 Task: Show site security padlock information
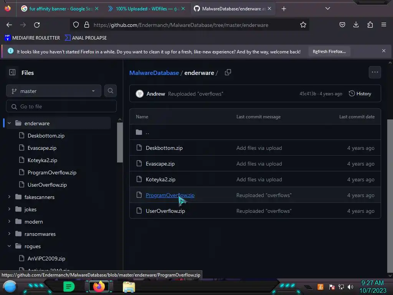point(87,25)
